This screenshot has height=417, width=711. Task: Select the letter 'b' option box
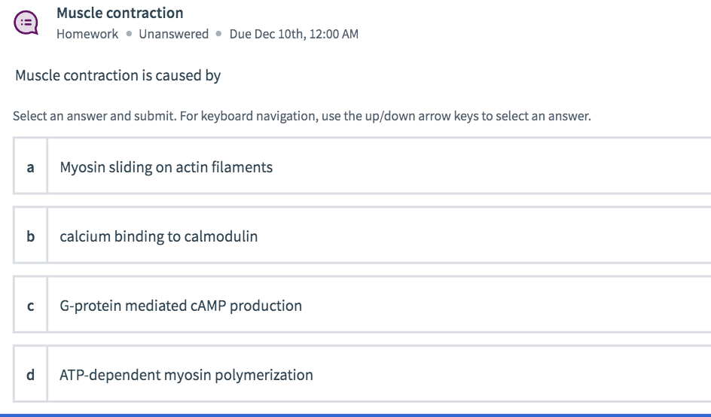coord(30,236)
